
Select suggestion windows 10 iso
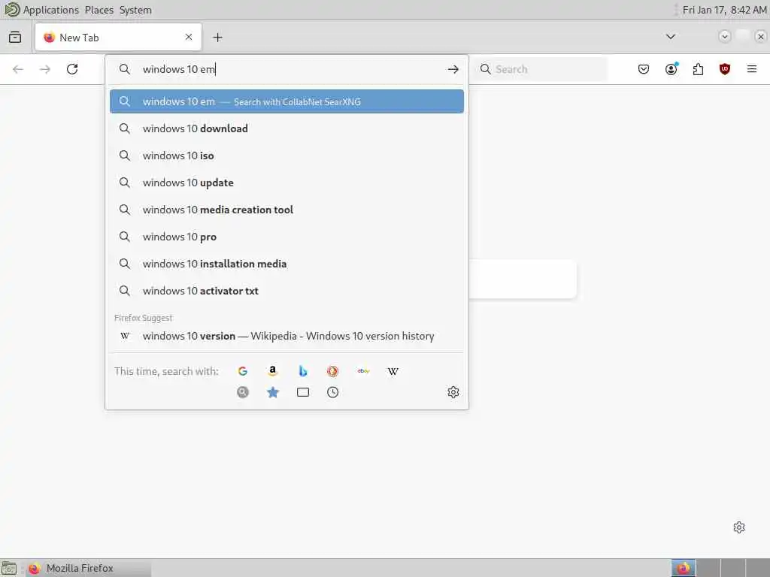pyautogui.click(x=286, y=156)
